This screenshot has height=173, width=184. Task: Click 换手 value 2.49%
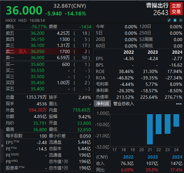tap(85, 97)
